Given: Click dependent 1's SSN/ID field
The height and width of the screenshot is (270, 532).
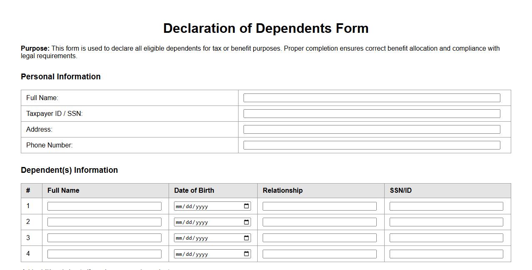Looking at the screenshot, I should click(x=446, y=206).
